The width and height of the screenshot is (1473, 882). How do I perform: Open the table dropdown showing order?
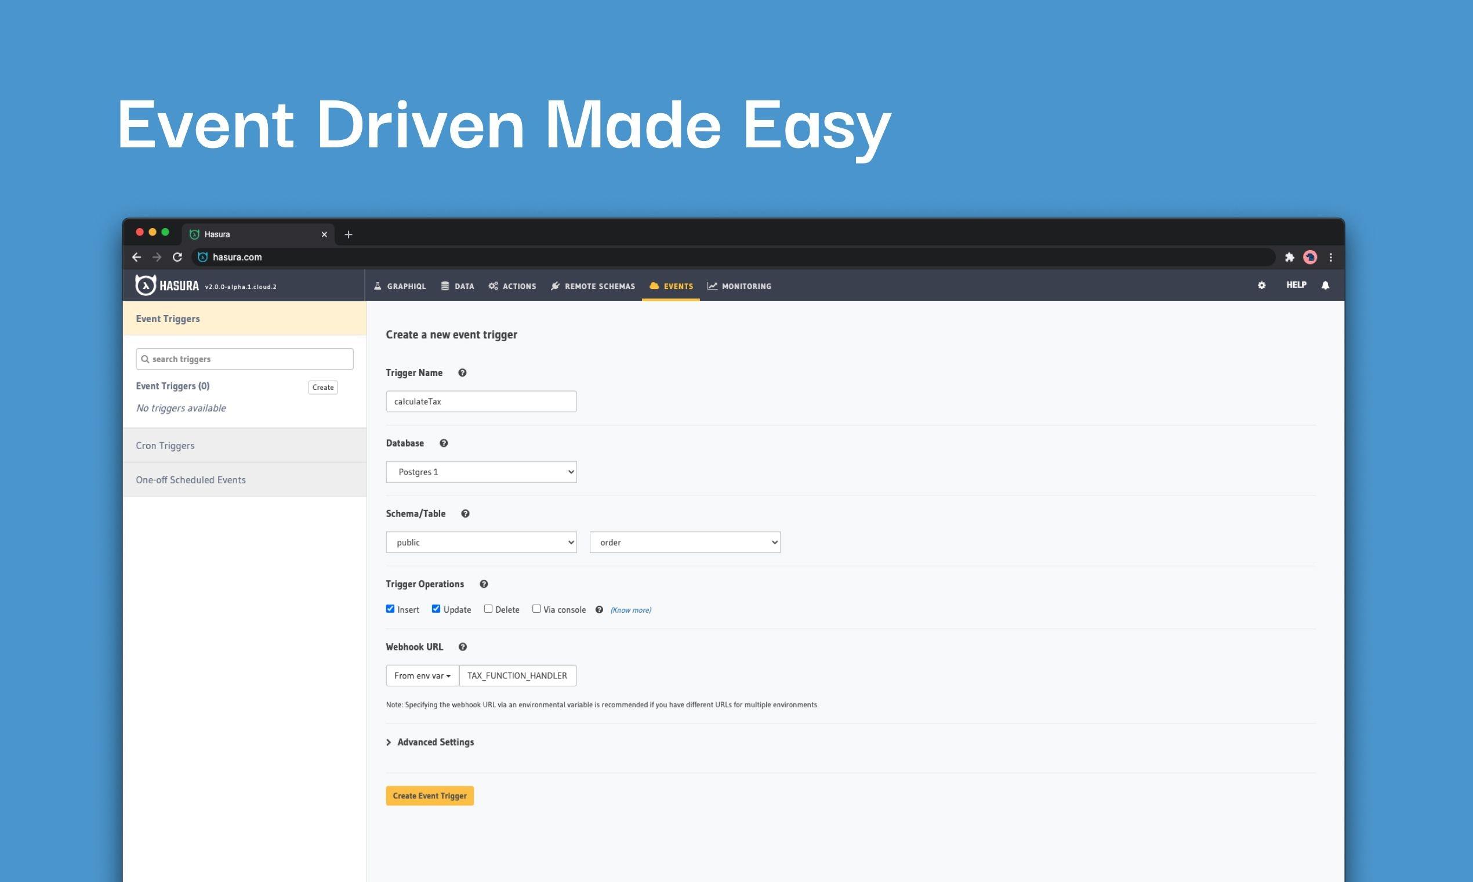(x=684, y=542)
